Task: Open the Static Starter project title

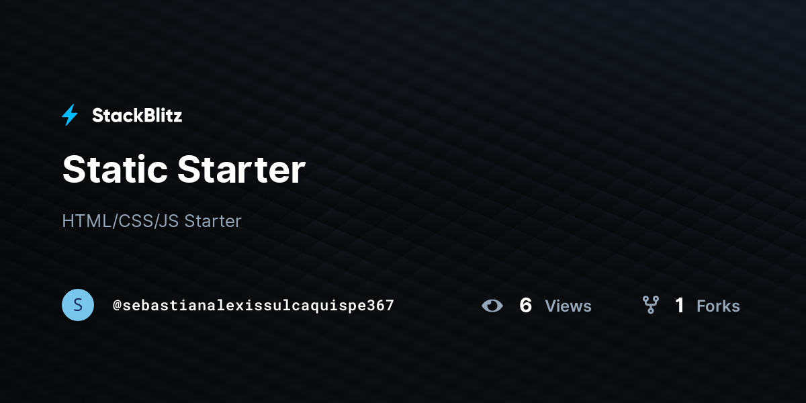Action: (x=184, y=169)
